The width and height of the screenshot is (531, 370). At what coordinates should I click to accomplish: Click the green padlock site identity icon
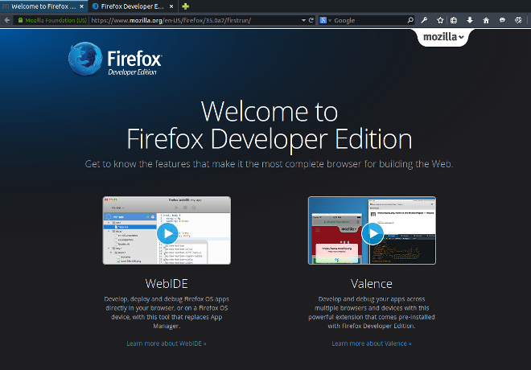pyautogui.click(x=20, y=20)
